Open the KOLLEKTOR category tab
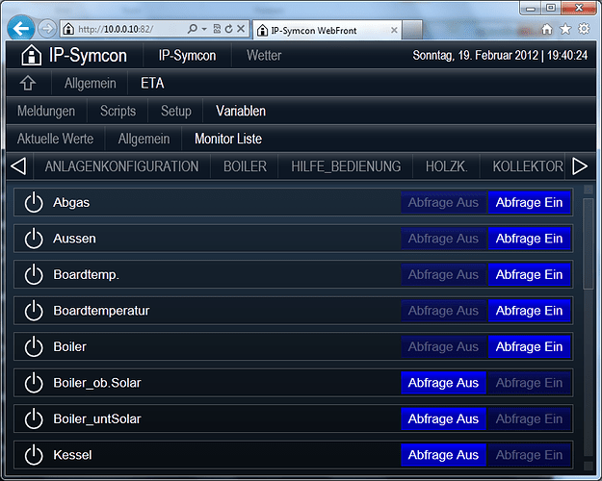 tap(528, 166)
